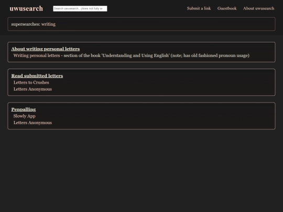This screenshot has height=212, width=283.
Task: Open the Penpalling heading link
Action: coord(24,109)
